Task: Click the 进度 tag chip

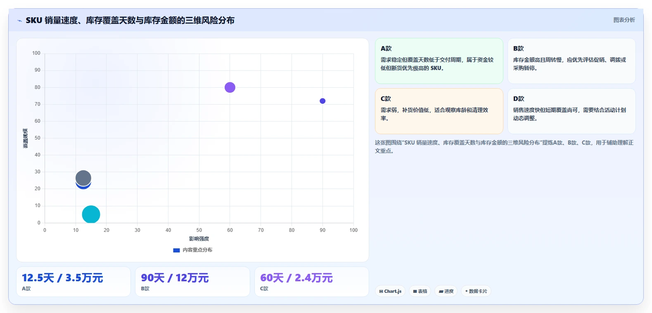Action: 446,291
